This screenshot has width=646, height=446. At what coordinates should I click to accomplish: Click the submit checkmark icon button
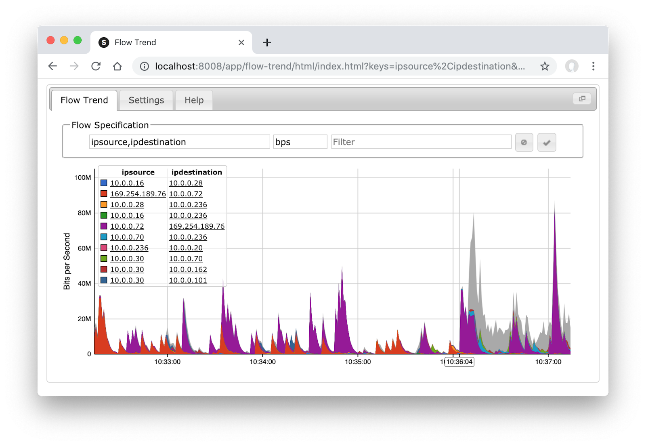click(547, 142)
